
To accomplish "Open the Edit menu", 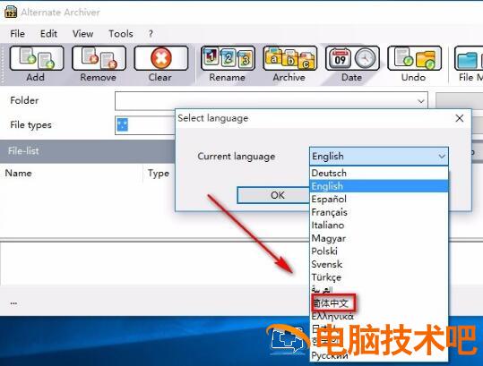I will (48, 33).
